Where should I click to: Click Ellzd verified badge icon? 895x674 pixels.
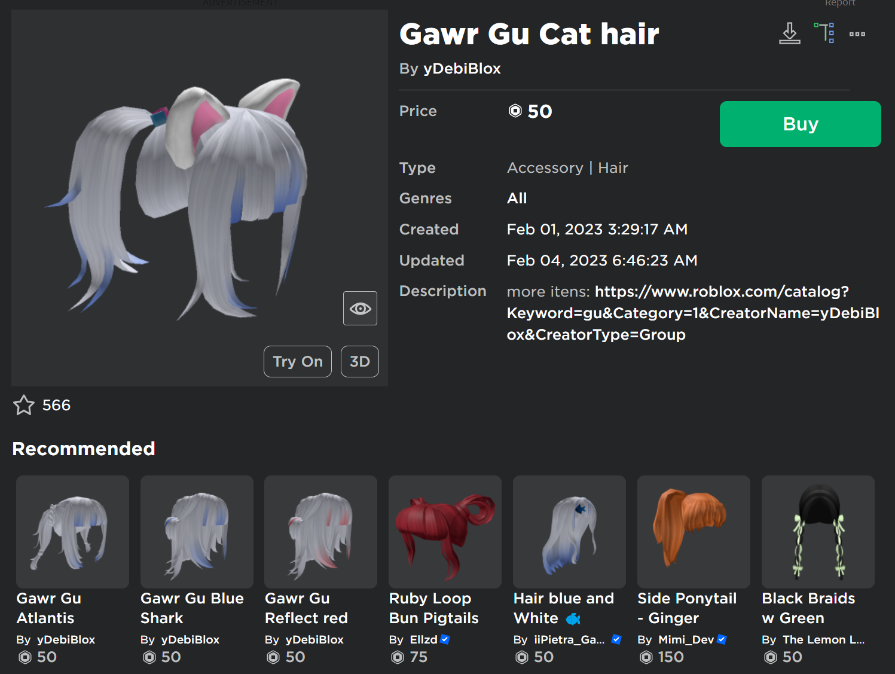point(445,639)
